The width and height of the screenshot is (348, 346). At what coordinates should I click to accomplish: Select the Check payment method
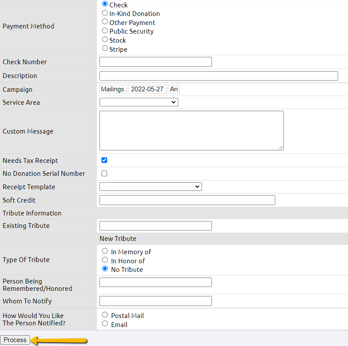click(x=104, y=4)
